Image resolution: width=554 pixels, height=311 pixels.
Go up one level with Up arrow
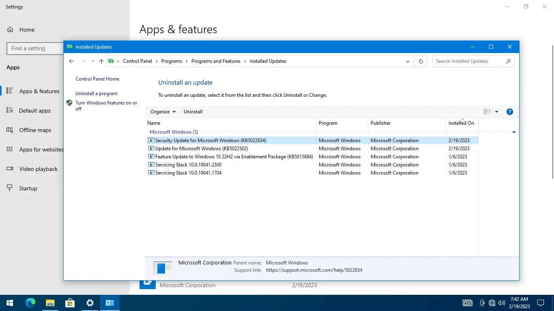tap(101, 61)
